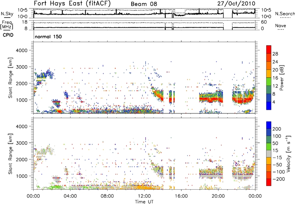Click the blue top of velocity colorbar
Viewport: 295px width, 204px height.
pyautogui.click(x=269, y=125)
